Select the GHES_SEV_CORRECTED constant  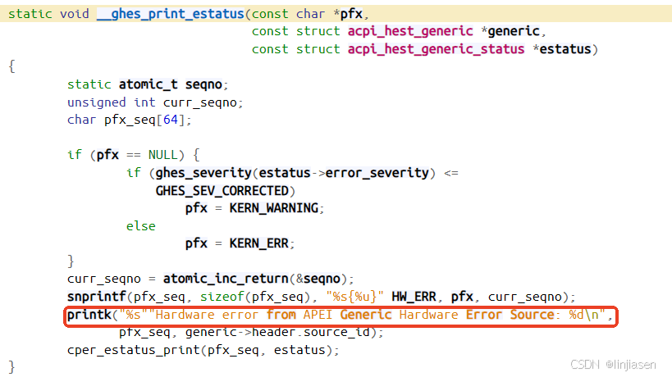coord(222,191)
